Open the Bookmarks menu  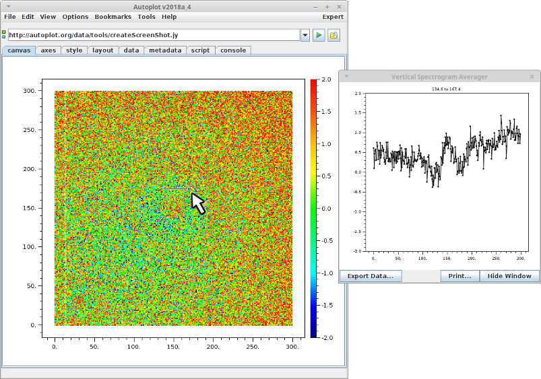(x=113, y=17)
